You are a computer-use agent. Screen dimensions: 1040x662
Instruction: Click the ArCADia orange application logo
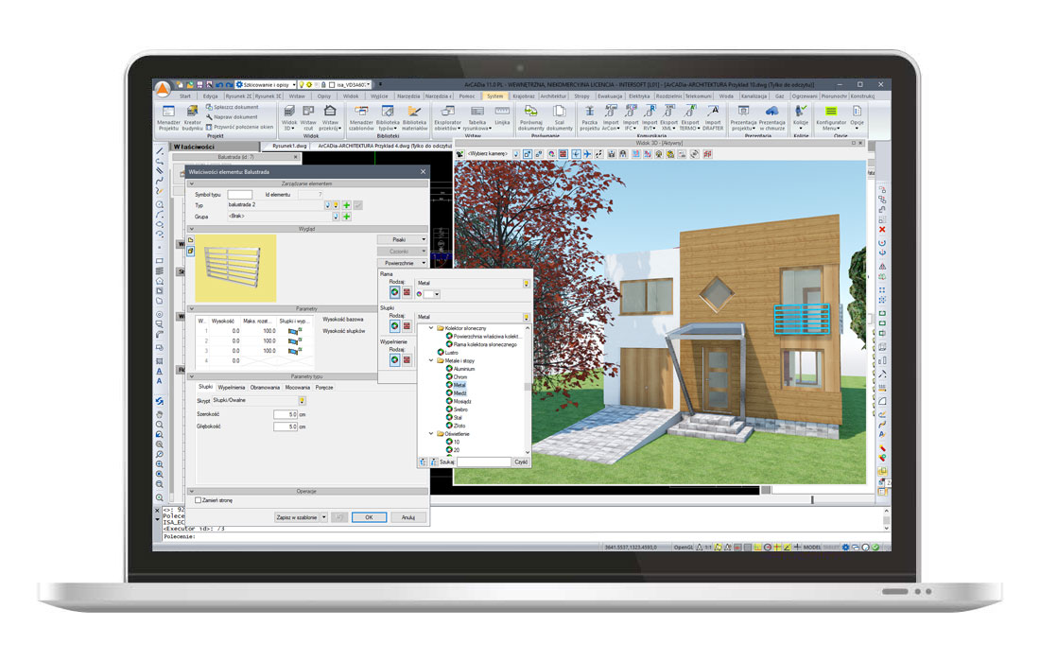tap(163, 88)
